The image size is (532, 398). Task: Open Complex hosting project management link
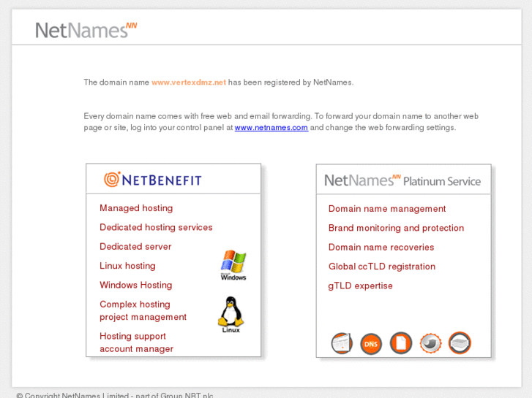[143, 310]
